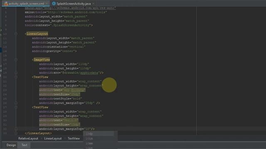Collapse the second TextView fold marker
This screenshot has width=266, height=149.
[16, 107]
